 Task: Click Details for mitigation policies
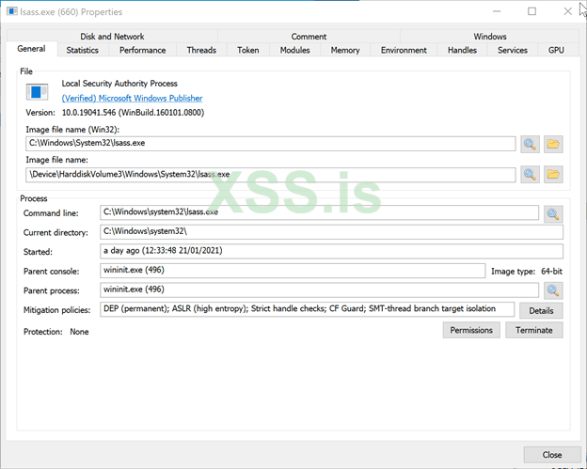pyautogui.click(x=541, y=310)
